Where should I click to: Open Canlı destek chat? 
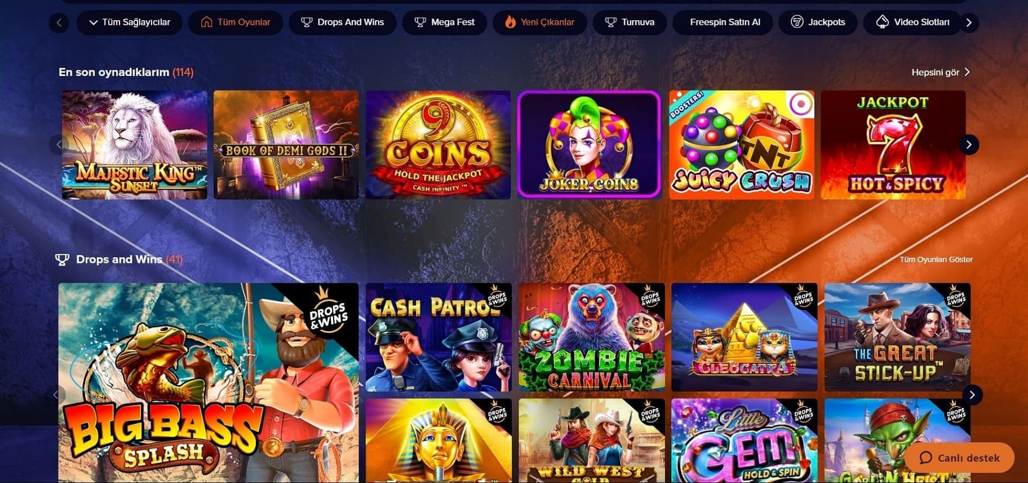[x=959, y=458]
